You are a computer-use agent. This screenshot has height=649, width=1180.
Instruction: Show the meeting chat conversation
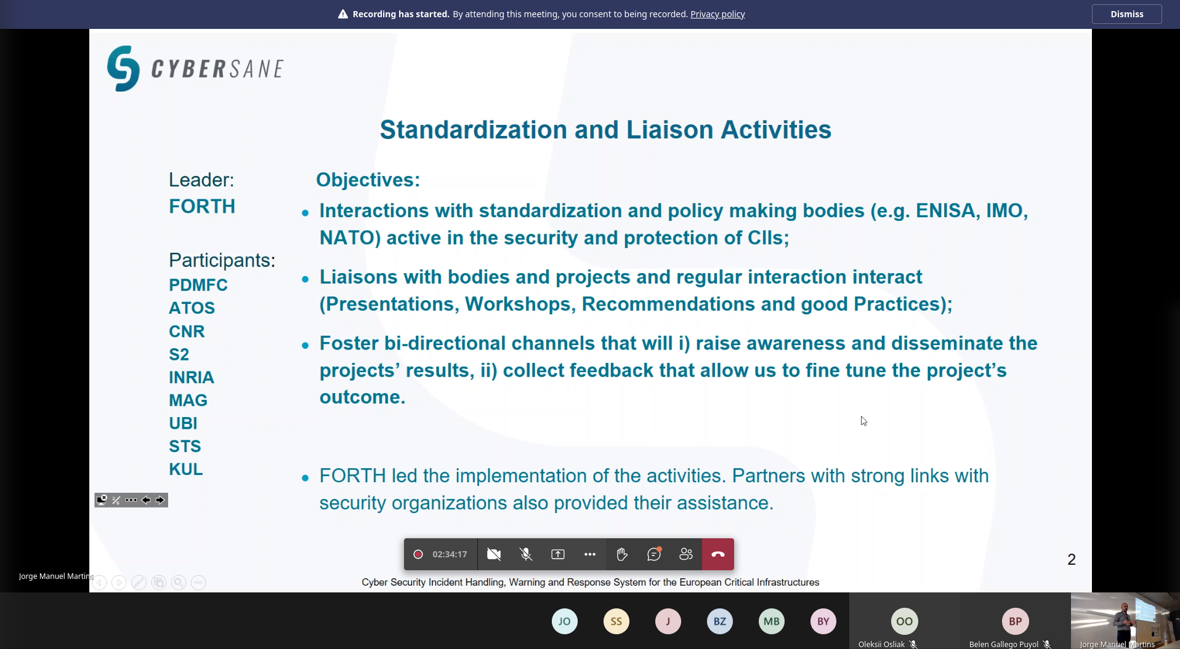tap(654, 554)
